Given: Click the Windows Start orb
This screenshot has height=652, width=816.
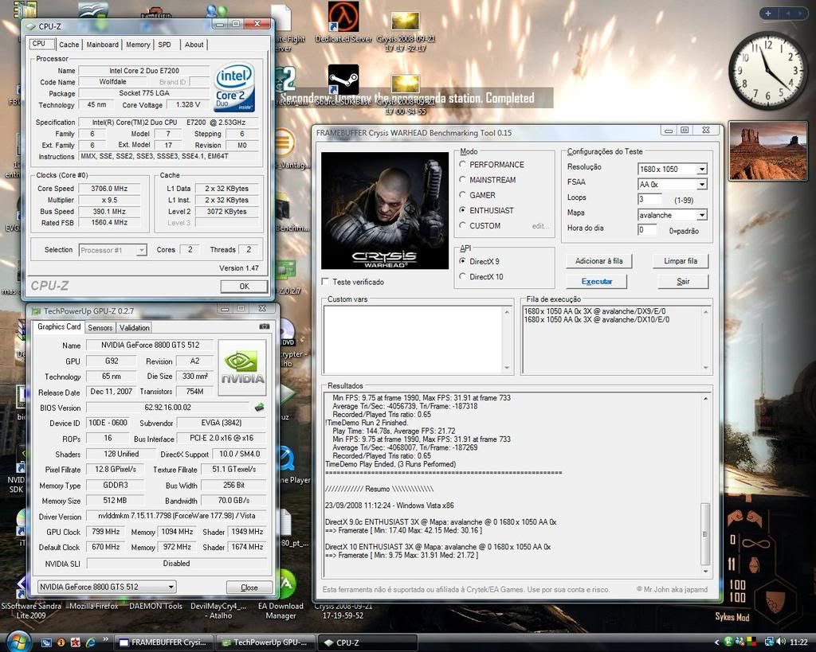Looking at the screenshot, I should [18, 641].
